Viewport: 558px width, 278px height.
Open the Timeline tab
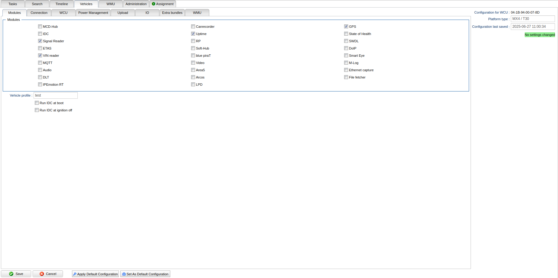coord(62,4)
